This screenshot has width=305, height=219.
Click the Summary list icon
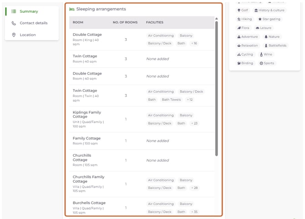click(x=14, y=11)
